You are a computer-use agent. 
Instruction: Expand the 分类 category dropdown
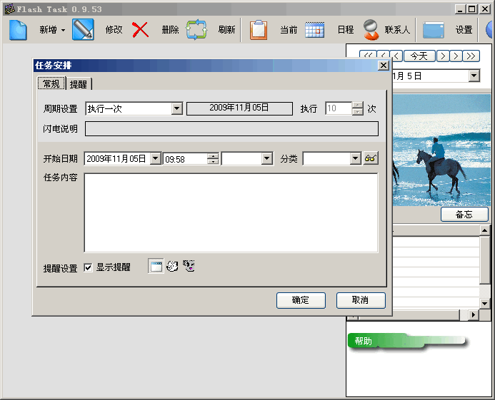(x=355, y=159)
